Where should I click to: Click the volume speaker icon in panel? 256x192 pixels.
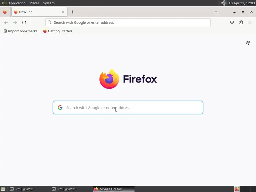point(224,3)
